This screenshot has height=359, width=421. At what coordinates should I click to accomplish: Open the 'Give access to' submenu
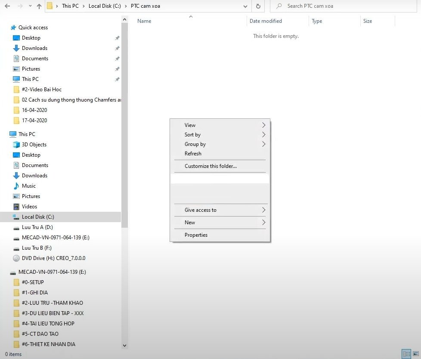pyautogui.click(x=220, y=210)
